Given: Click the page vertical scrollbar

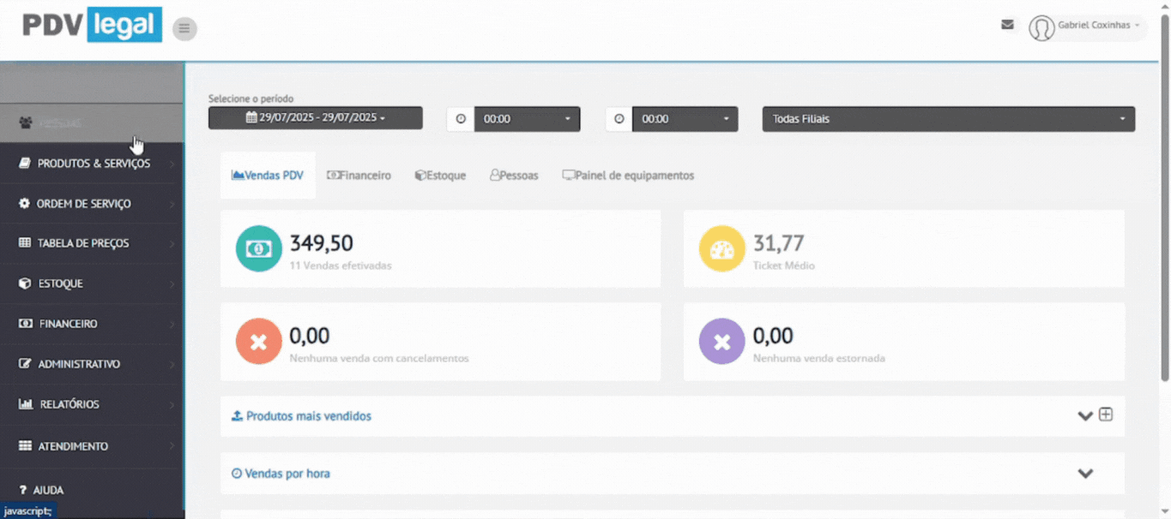Looking at the screenshot, I should (1164, 197).
